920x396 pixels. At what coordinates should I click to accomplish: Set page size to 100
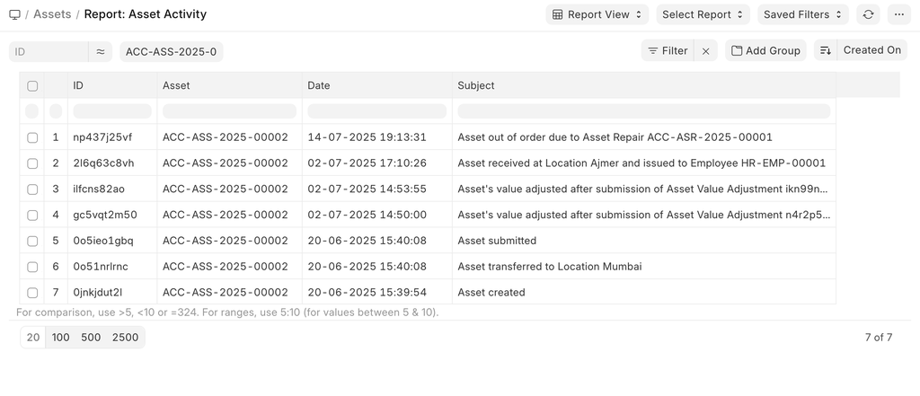pos(61,338)
